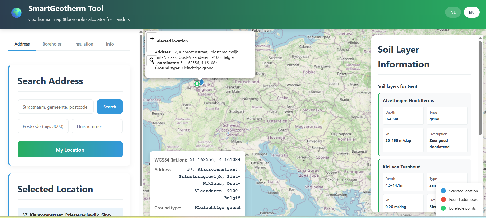Click the red Found addresses legend dot
Viewport: 486px width, 218px height.
[x=443, y=199]
